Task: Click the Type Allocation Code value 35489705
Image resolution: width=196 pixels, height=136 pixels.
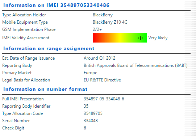Action: tap(93, 113)
